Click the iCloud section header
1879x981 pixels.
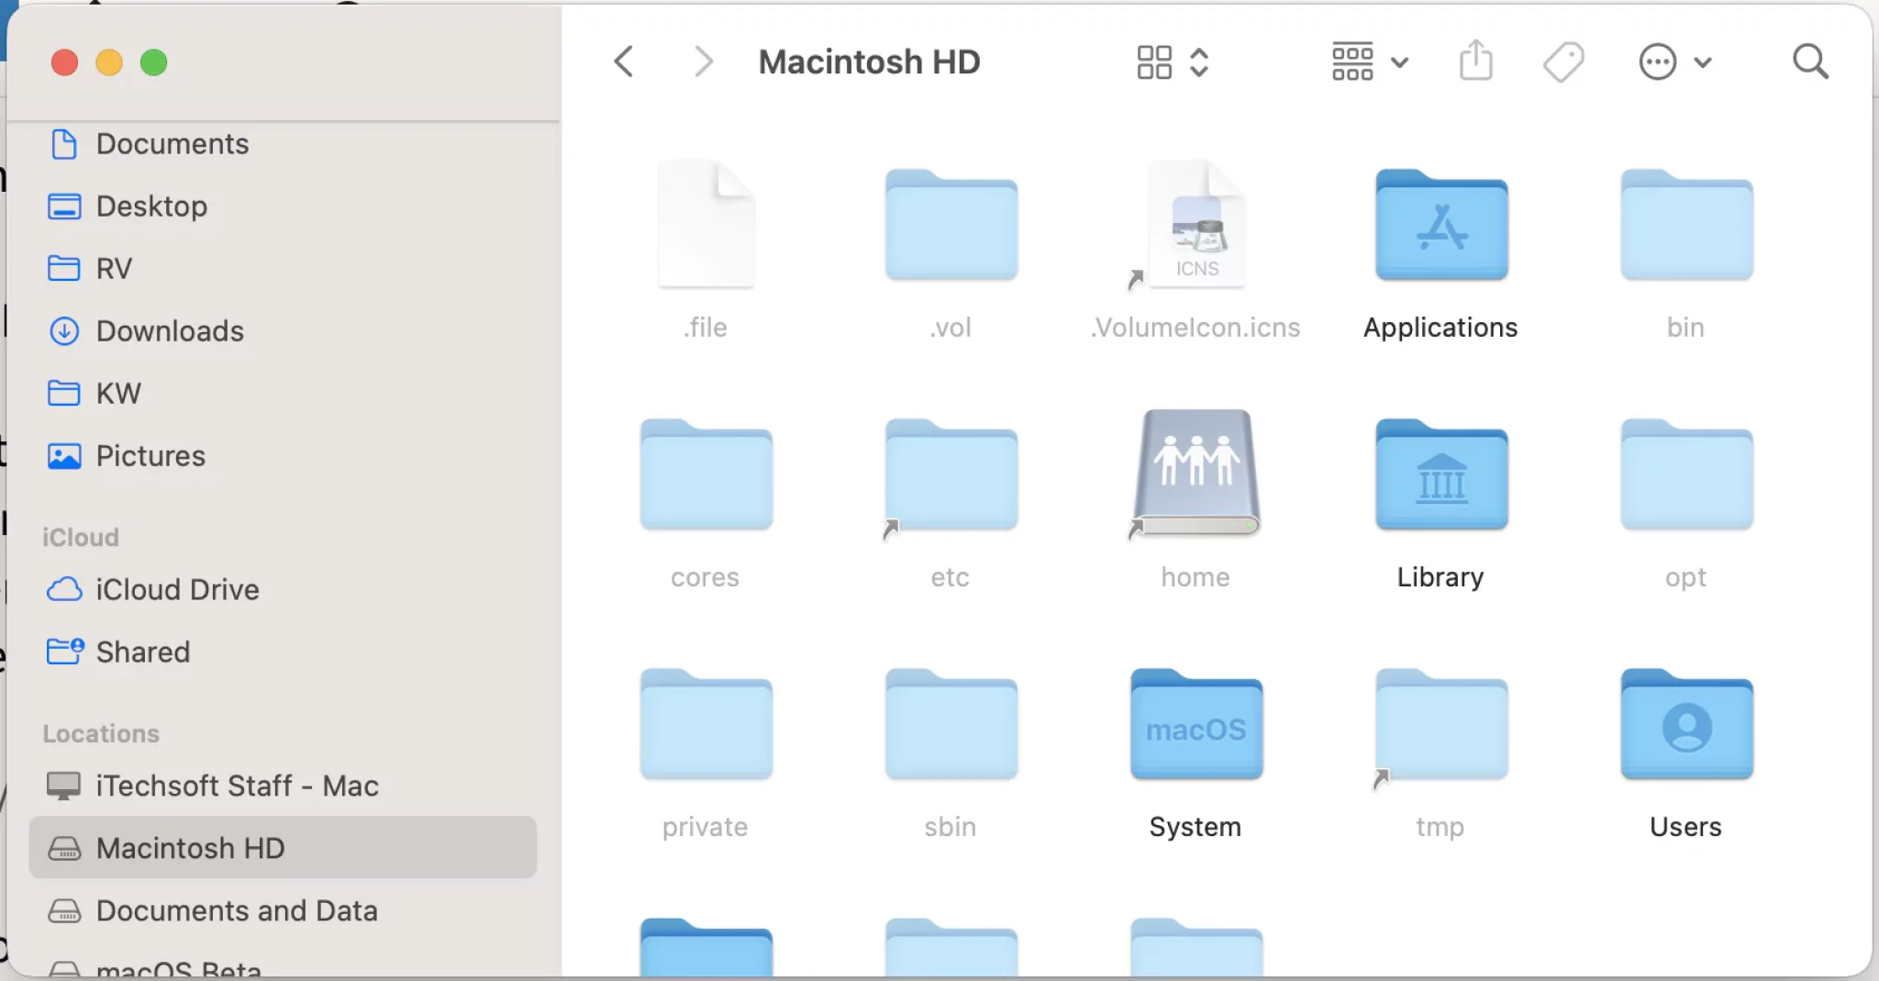coord(81,537)
